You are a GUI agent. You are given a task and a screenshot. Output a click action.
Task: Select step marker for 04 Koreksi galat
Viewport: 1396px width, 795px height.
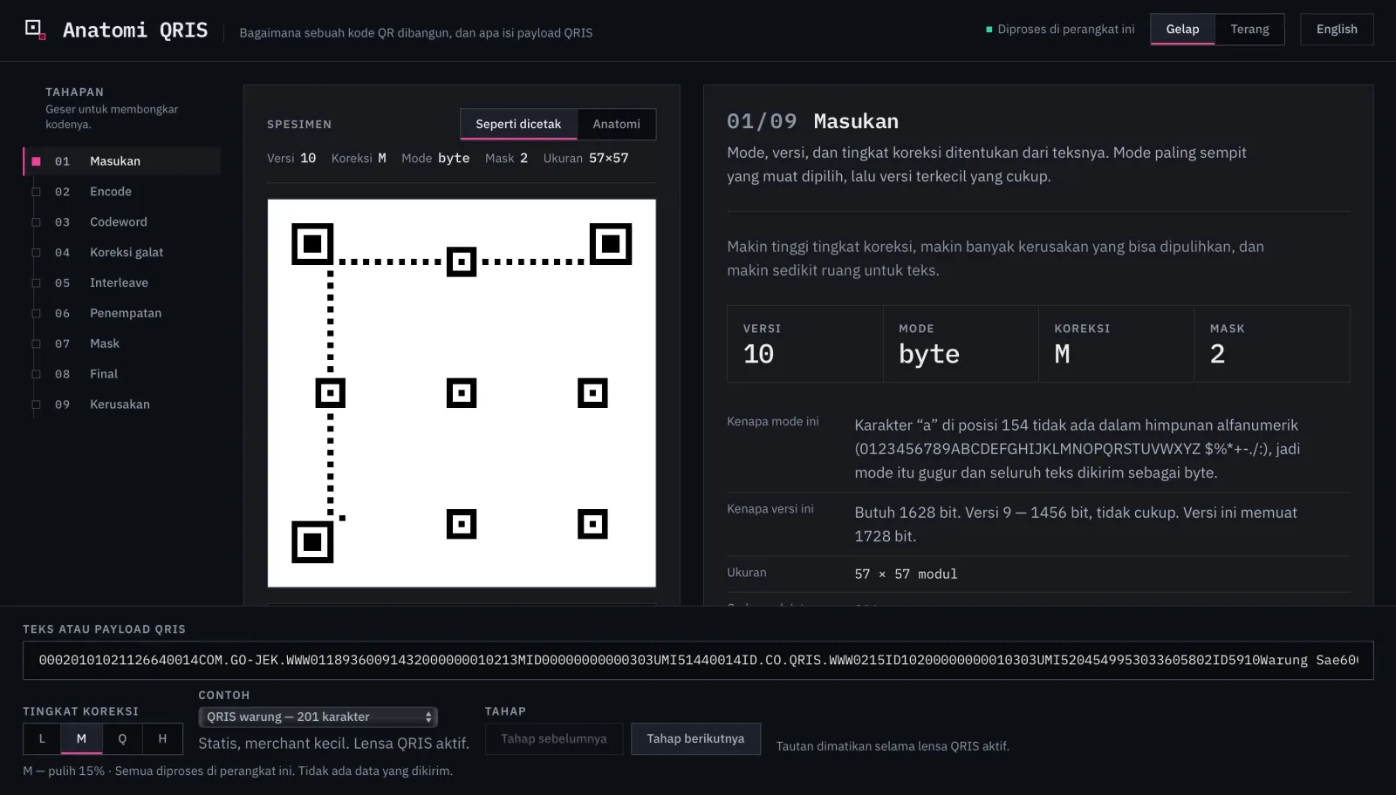coord(37,253)
